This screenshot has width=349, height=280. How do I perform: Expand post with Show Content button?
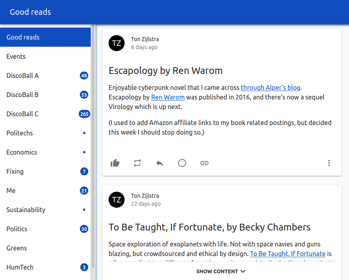[220, 272]
